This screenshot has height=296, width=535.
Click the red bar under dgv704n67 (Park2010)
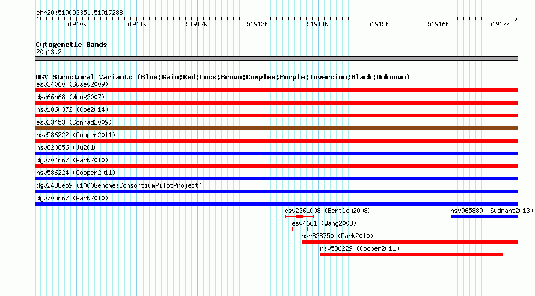(277, 166)
